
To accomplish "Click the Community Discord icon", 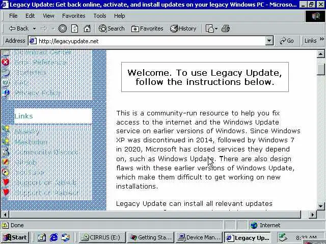I will pyautogui.click(x=6, y=151).
